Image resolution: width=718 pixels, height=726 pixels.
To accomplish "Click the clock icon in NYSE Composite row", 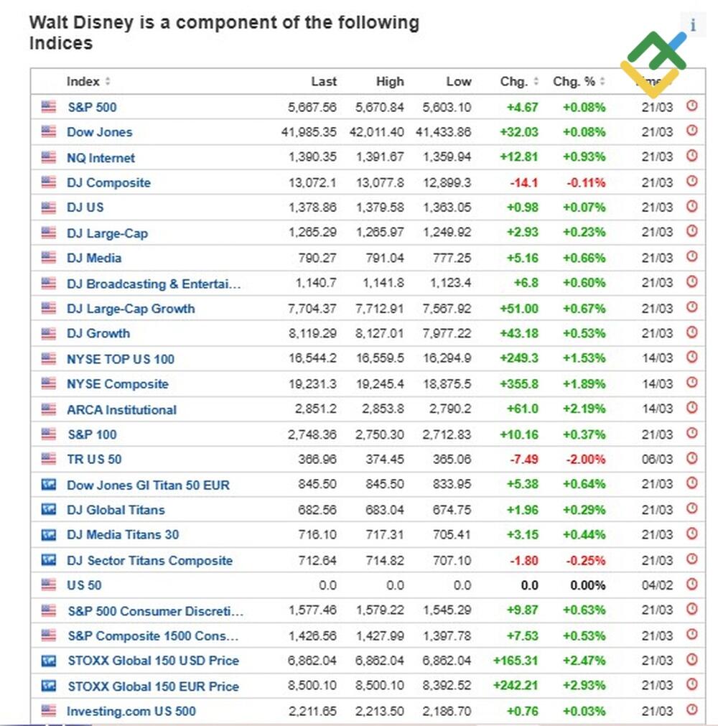I will [691, 383].
